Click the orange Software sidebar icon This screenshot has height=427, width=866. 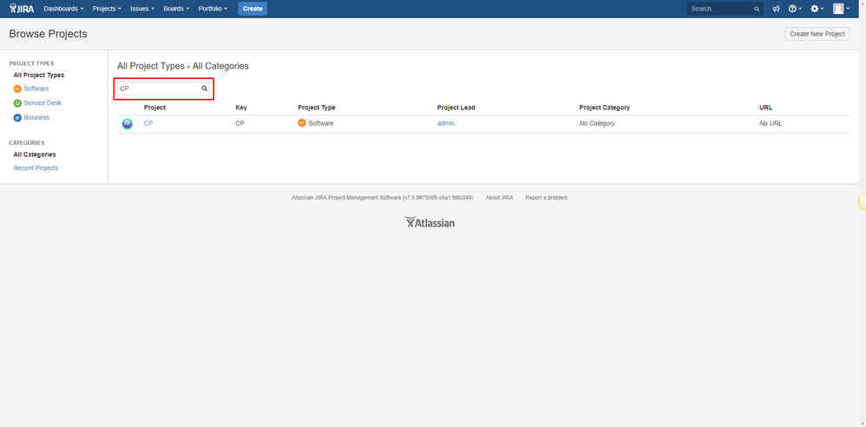(x=17, y=89)
